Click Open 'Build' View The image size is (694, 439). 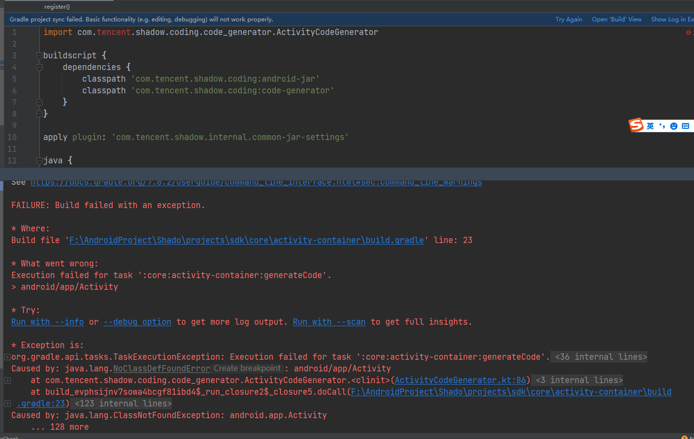click(616, 19)
